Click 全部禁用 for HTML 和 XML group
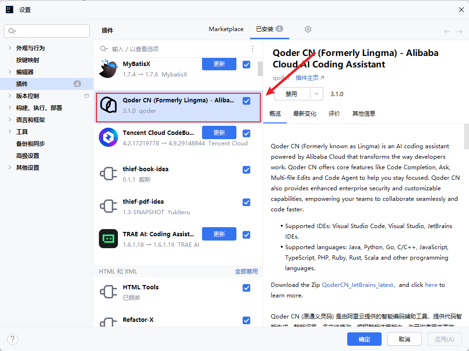The height and width of the screenshot is (351, 469). pos(246,271)
